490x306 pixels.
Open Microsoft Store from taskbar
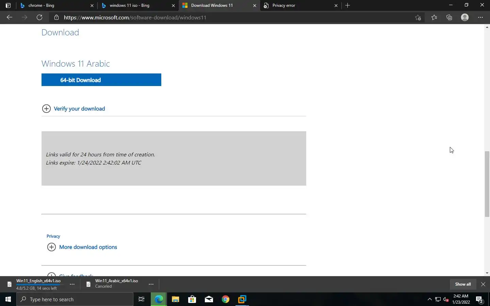pyautogui.click(x=192, y=299)
